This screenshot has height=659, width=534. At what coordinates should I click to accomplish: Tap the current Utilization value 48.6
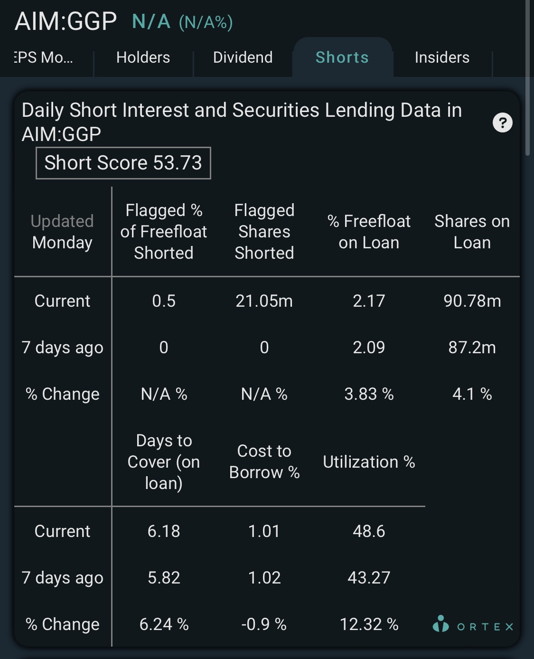coord(369,531)
